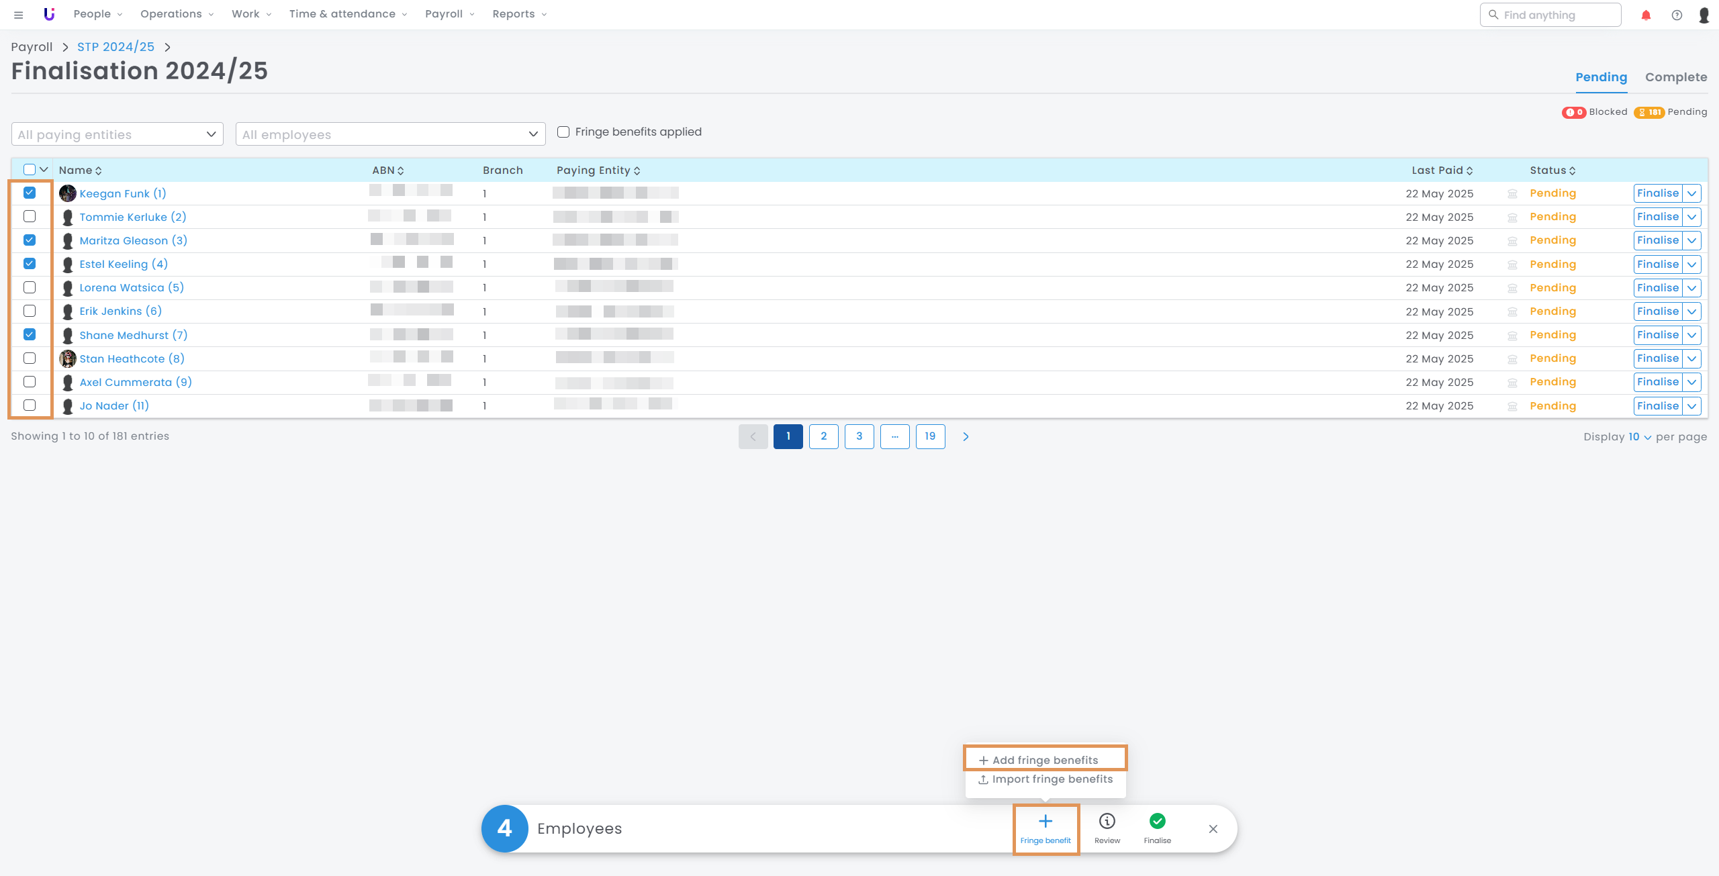Click the notifications bell icon
This screenshot has width=1719, height=876.
point(1646,15)
